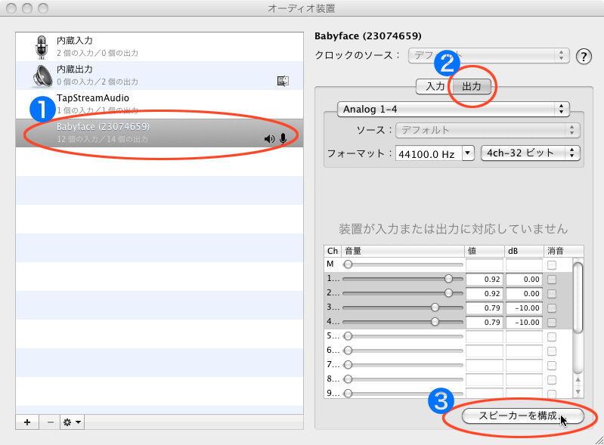Click the channel 1 dB value field

524,279
